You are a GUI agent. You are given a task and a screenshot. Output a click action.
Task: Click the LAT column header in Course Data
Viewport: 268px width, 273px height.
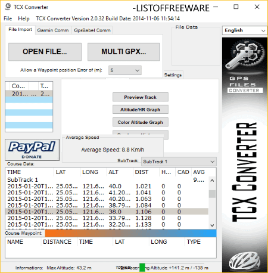click(67, 172)
